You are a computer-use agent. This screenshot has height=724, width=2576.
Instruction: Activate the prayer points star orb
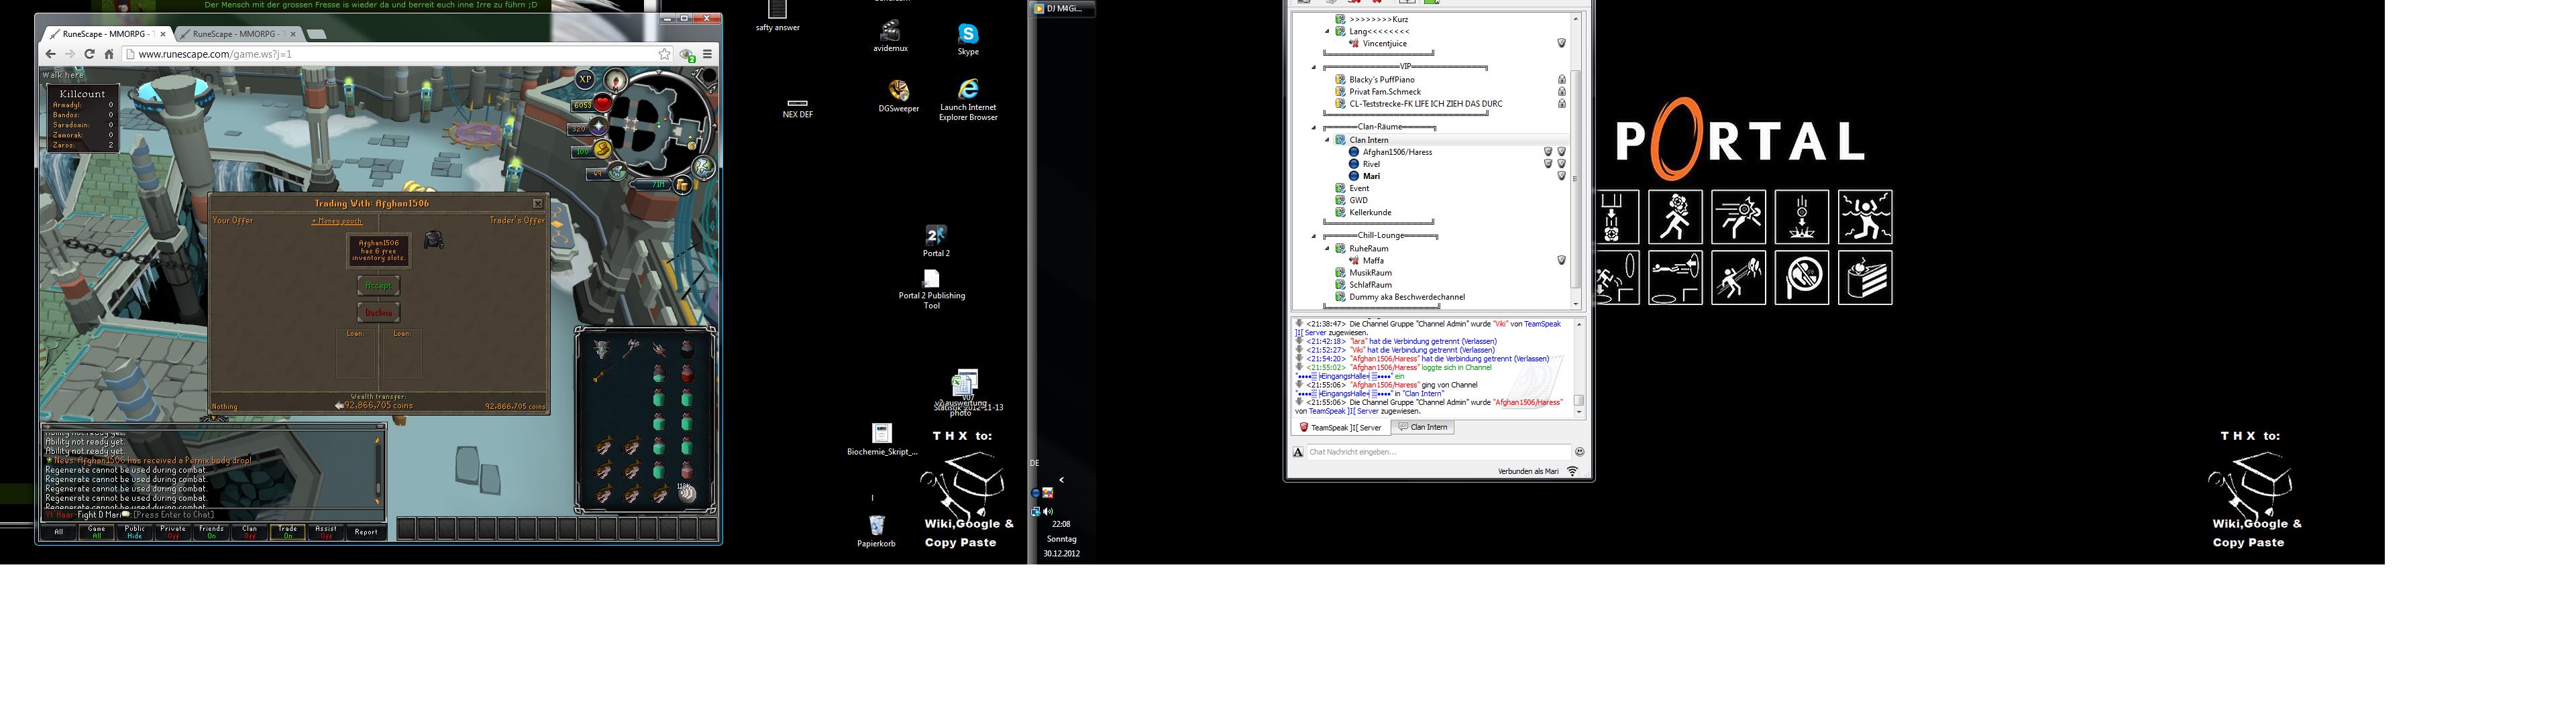[x=598, y=126]
